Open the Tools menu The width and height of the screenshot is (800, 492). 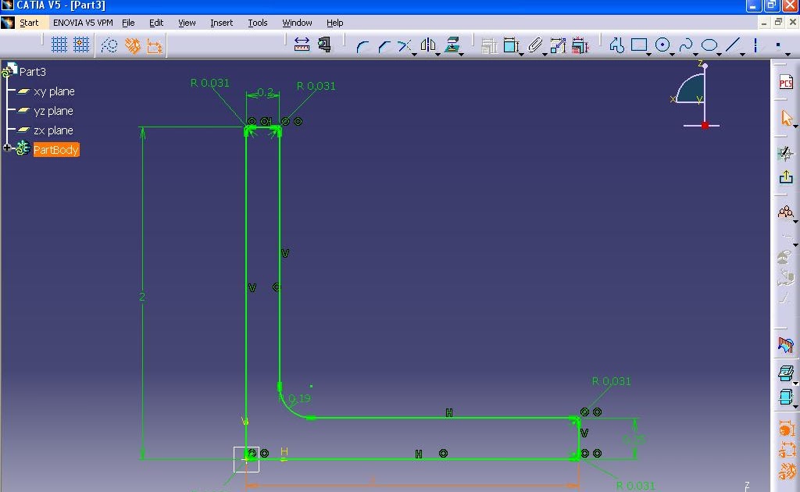(258, 23)
